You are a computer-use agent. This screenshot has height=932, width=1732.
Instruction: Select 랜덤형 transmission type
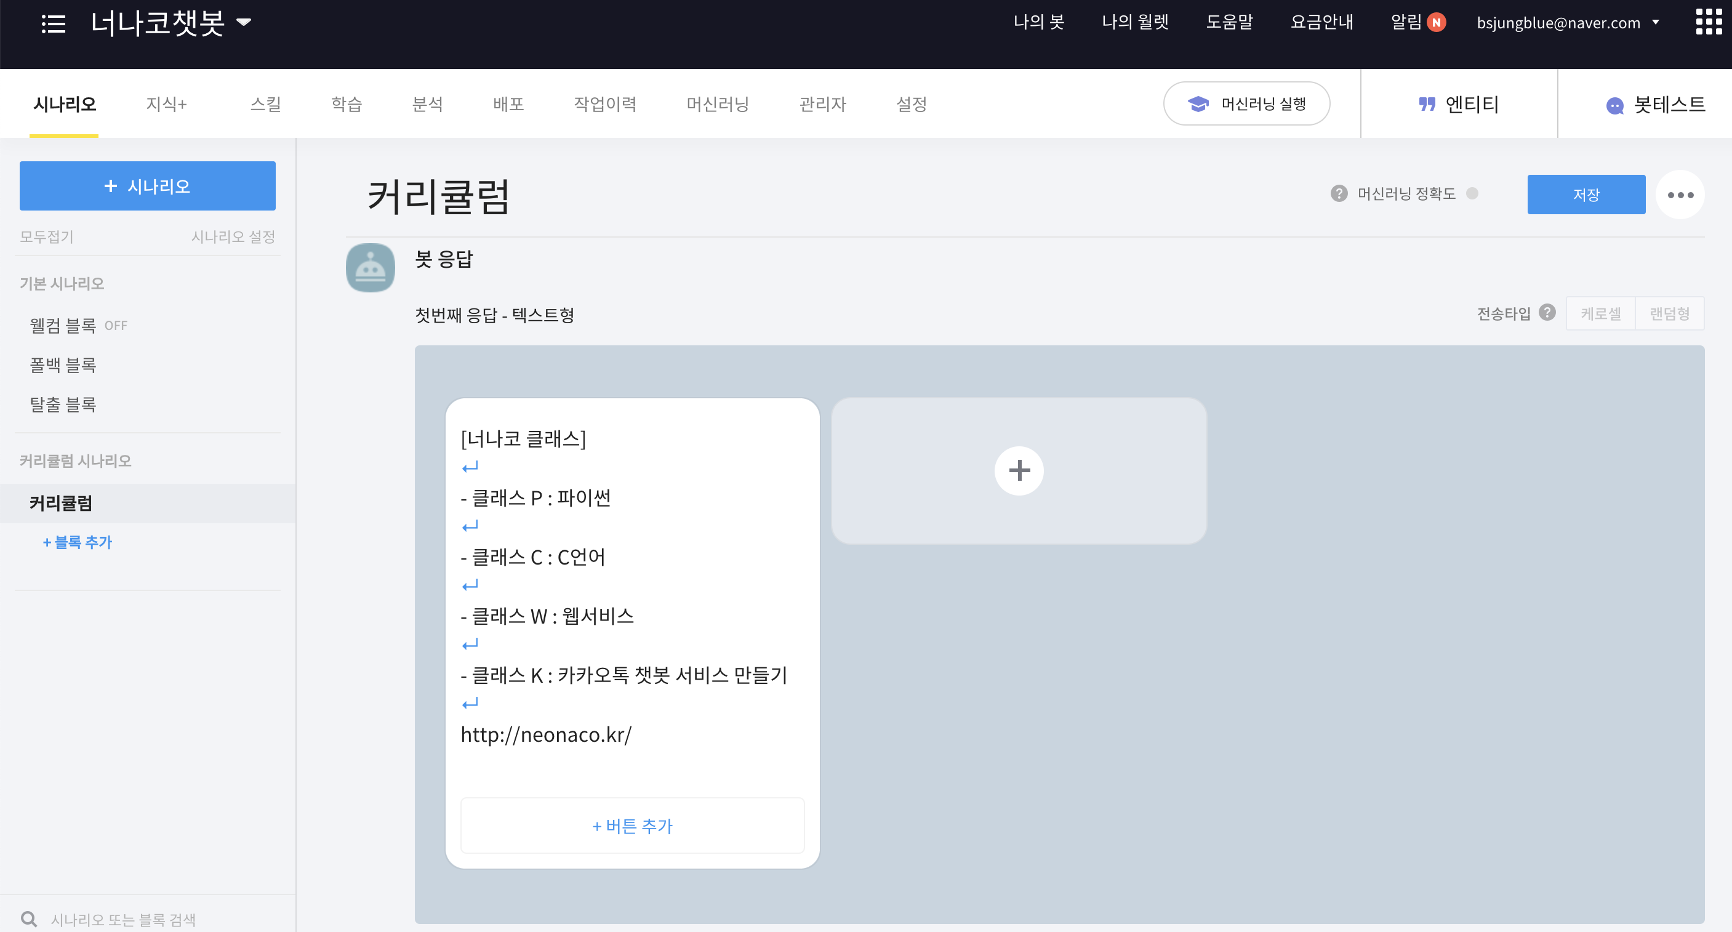pos(1669,313)
